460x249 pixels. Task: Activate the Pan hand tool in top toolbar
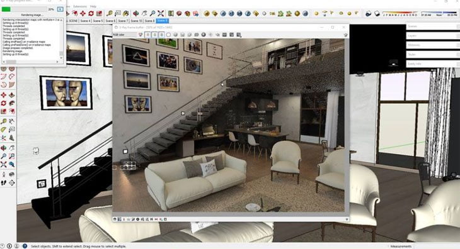(144, 13)
